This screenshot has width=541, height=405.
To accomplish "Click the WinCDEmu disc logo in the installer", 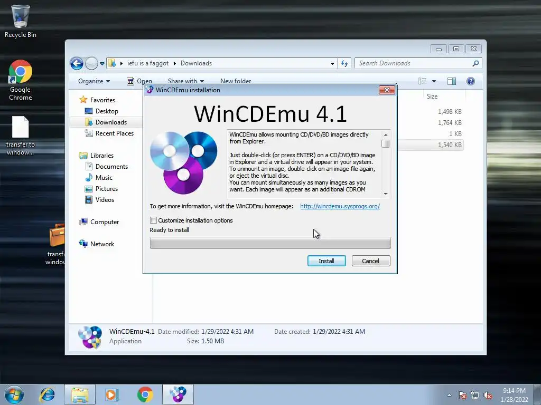I will (x=183, y=162).
